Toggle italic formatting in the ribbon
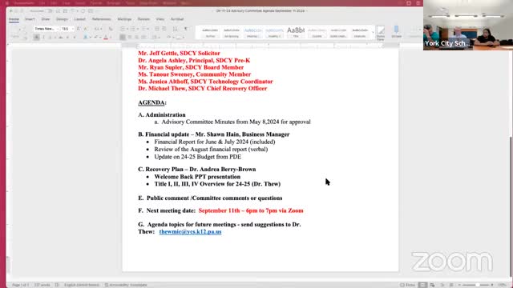 [43, 38]
